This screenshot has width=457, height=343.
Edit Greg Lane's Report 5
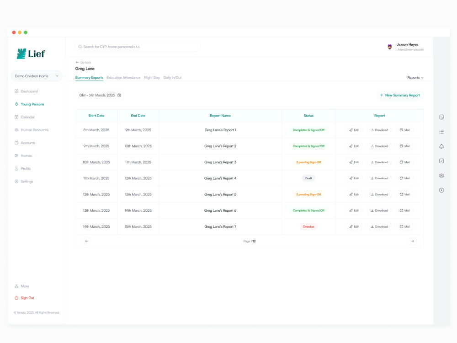354,194
